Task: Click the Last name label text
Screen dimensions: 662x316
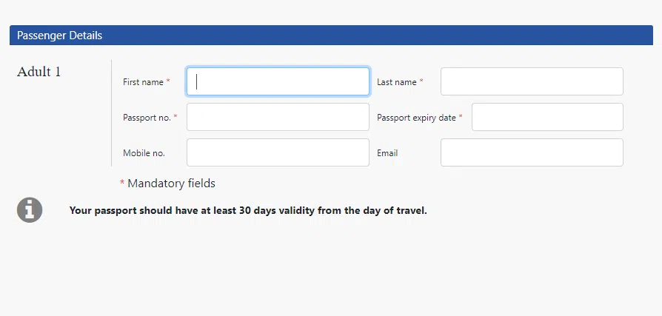Action: click(397, 82)
